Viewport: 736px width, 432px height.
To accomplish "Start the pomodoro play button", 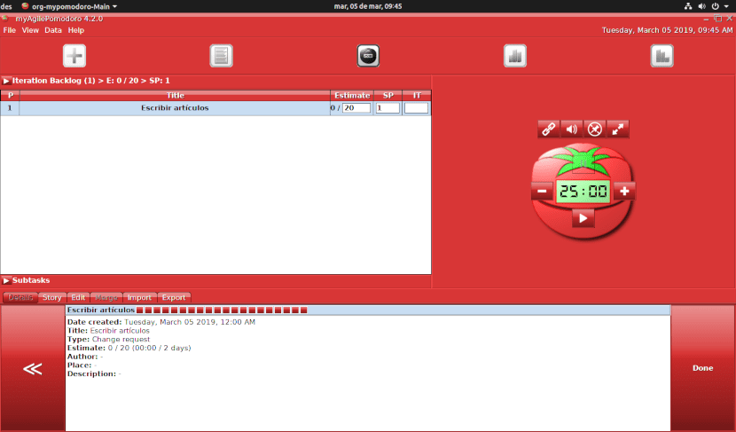I will [x=583, y=218].
